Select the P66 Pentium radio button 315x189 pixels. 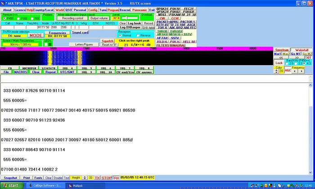coord(32,18)
